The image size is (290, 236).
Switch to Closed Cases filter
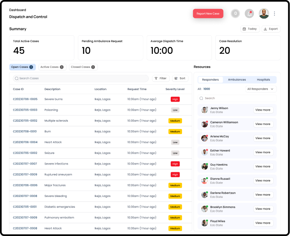(83, 67)
